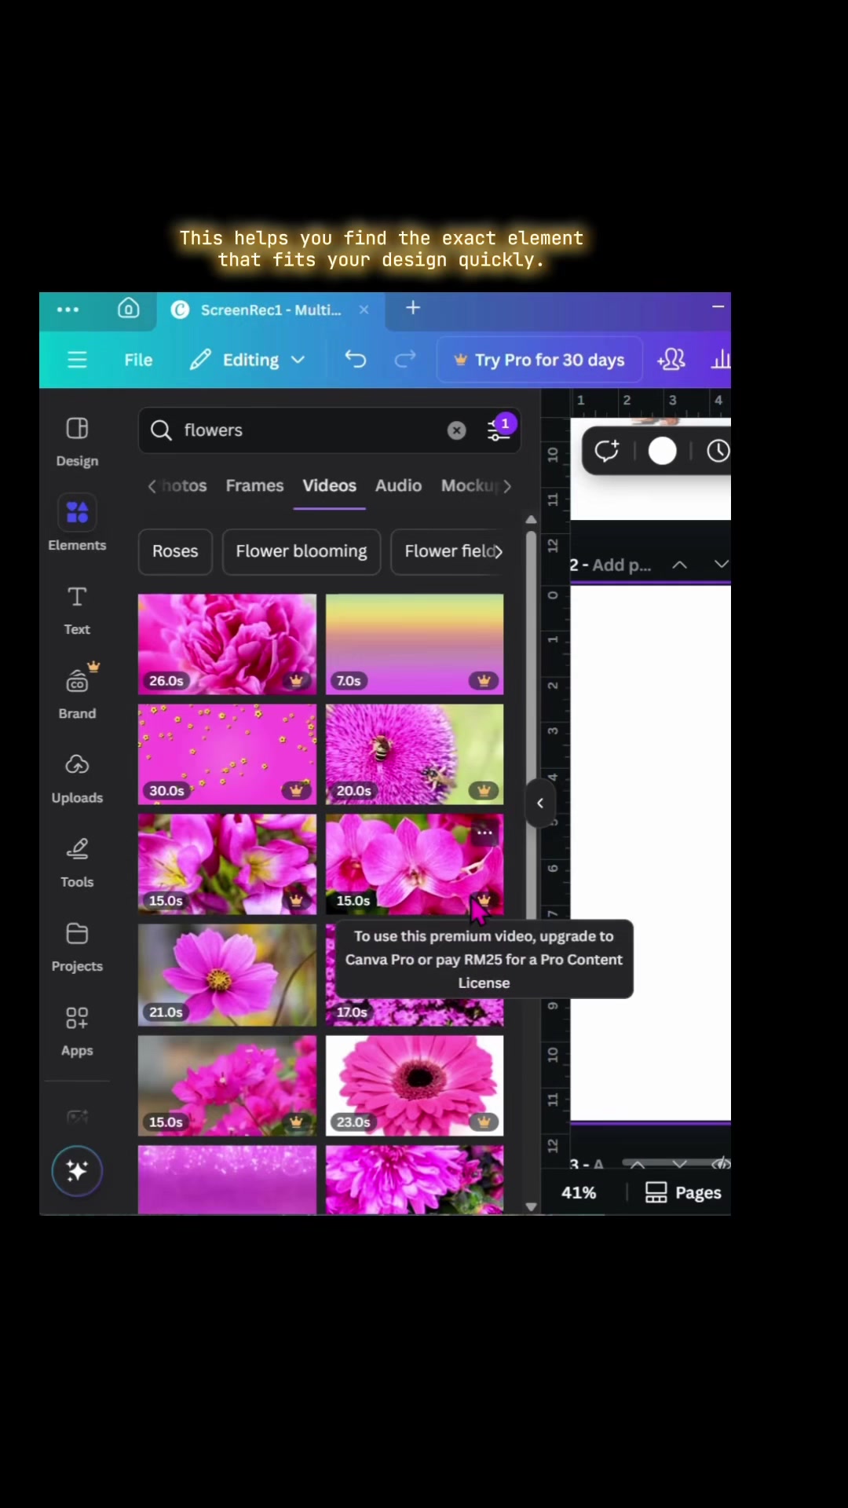Select the 26.0s pink peony video
This screenshot has height=1508, width=848.
227,644
